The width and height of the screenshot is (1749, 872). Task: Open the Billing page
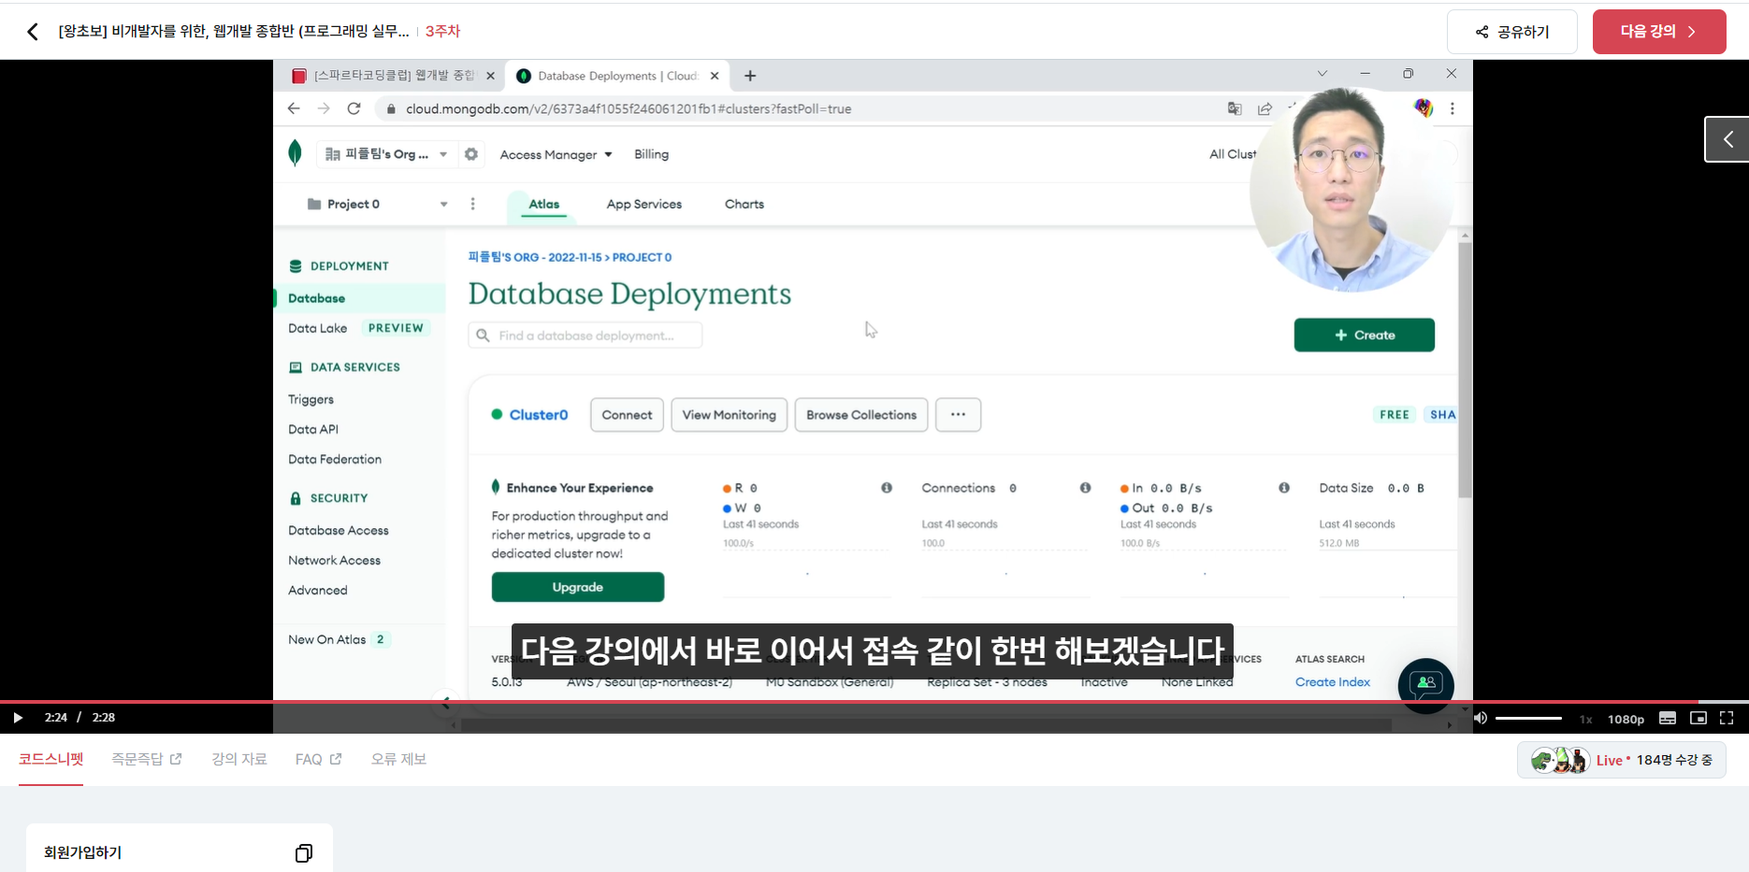coord(651,154)
